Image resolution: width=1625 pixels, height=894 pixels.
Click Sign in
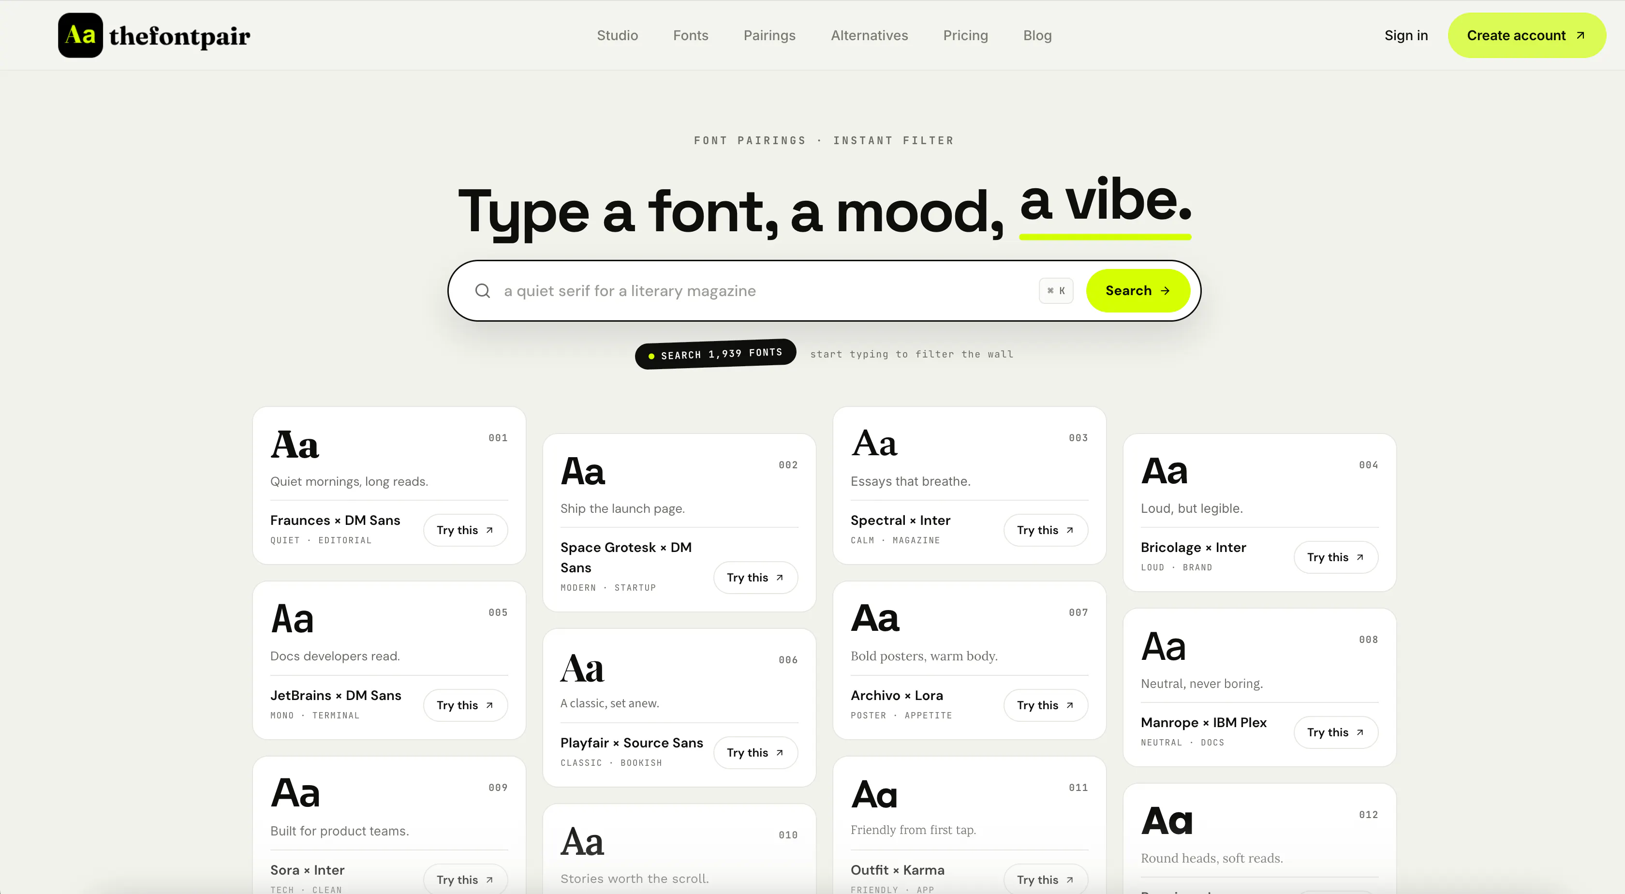pyautogui.click(x=1405, y=35)
